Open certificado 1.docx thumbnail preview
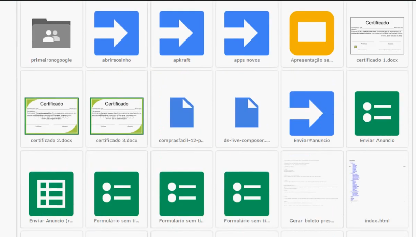The width and height of the screenshot is (416, 237). 377,36
